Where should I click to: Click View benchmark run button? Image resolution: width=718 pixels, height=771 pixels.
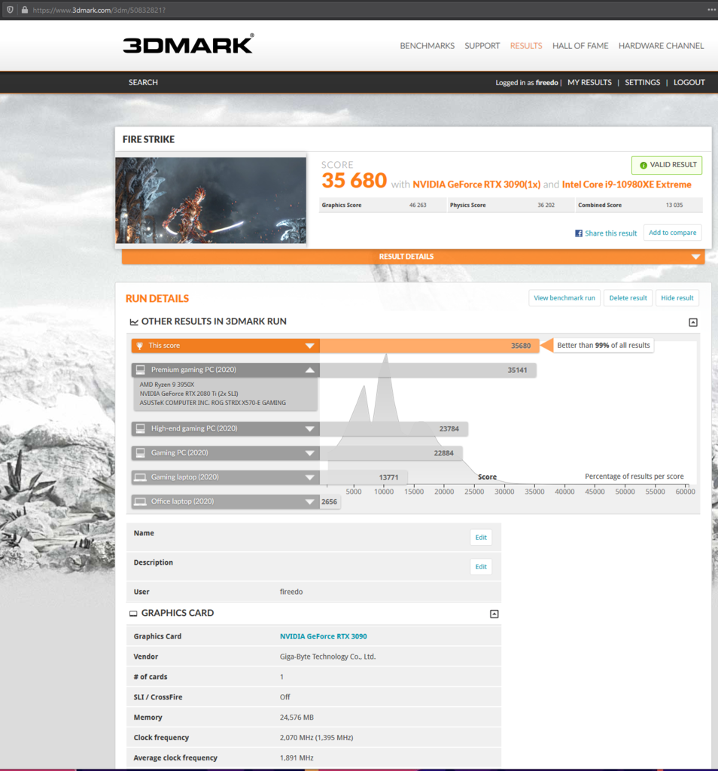pyautogui.click(x=564, y=298)
